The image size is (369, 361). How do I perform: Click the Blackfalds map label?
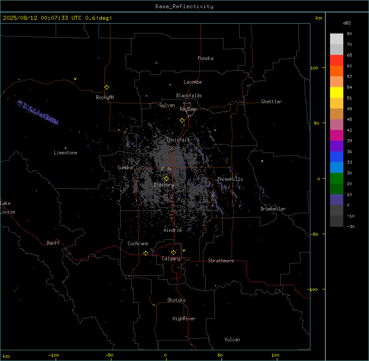tap(189, 96)
